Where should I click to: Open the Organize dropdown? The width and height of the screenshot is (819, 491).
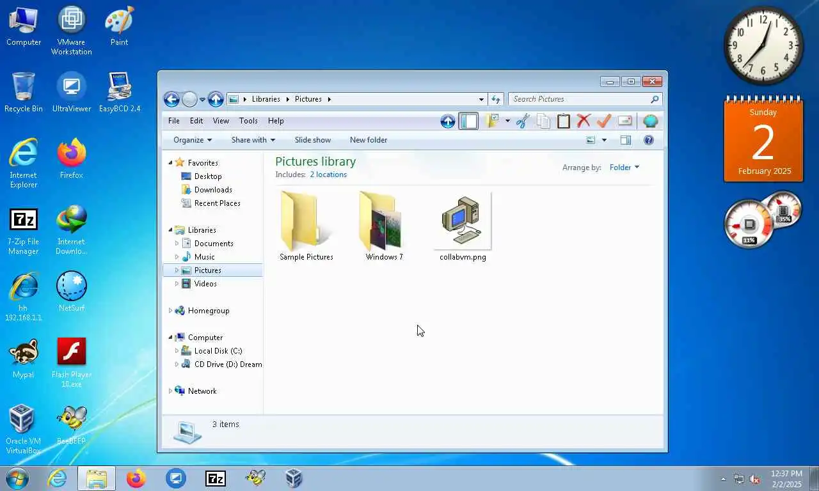[x=192, y=140]
